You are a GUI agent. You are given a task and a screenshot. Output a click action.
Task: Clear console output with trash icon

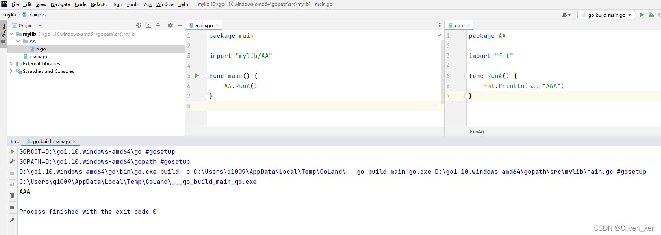(x=12, y=195)
